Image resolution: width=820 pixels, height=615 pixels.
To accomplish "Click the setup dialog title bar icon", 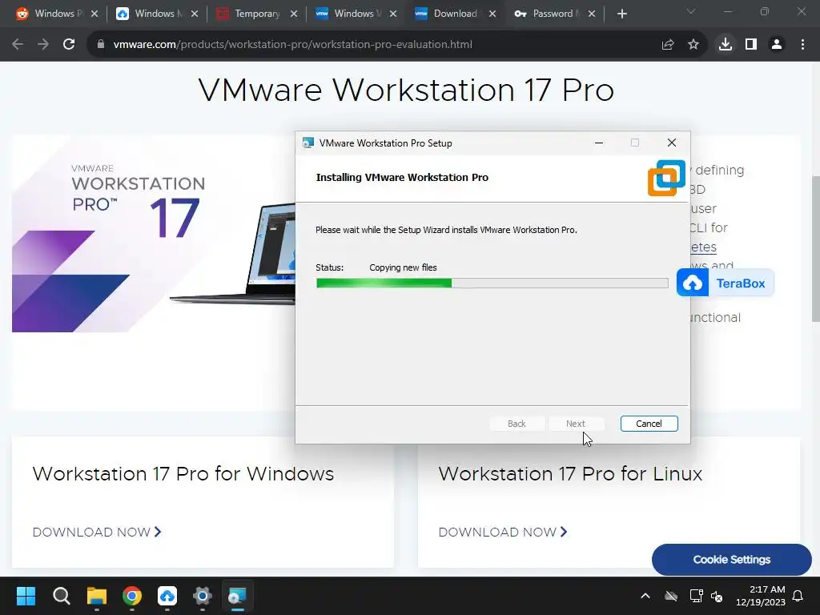I will [308, 143].
